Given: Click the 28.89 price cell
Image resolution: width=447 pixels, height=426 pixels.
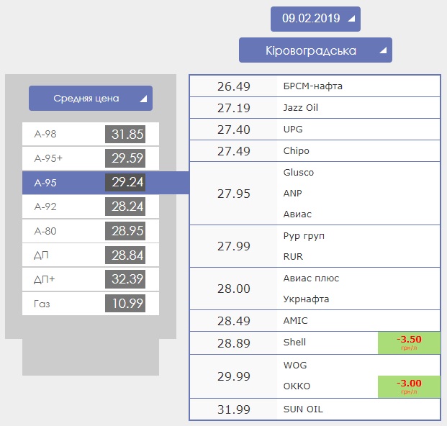Looking at the screenshot, I should [x=233, y=343].
